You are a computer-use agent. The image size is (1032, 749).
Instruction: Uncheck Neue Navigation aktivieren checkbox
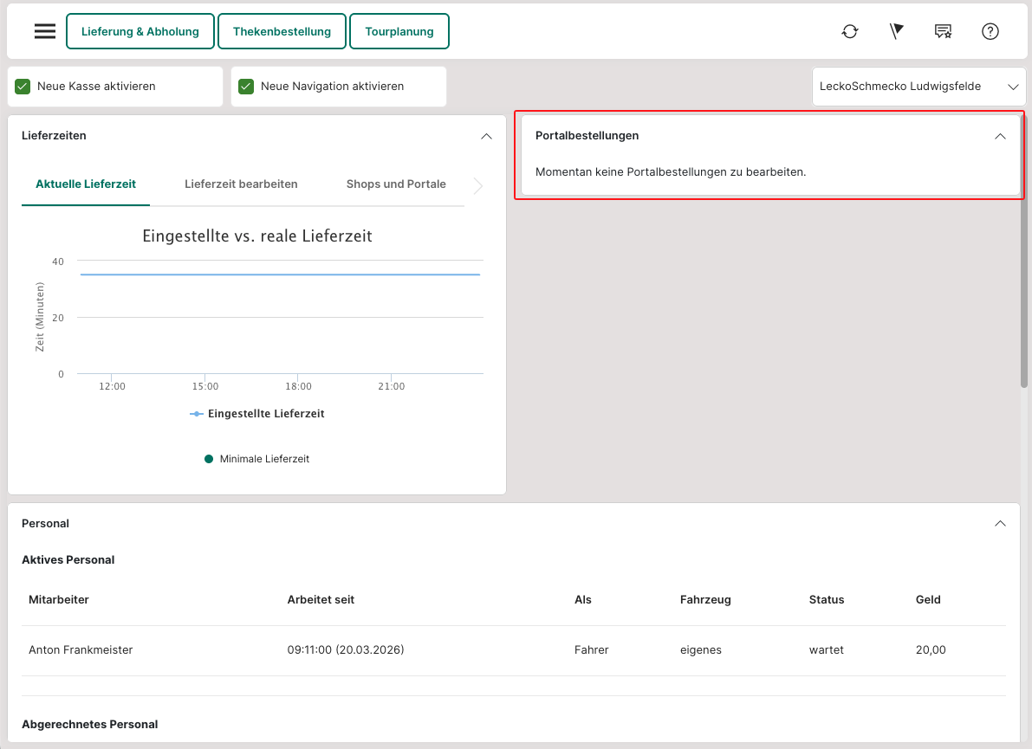(x=246, y=87)
